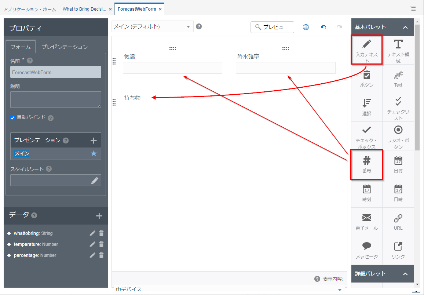Click the プレビュー preview button
This screenshot has width=424, height=295.
tap(272, 27)
